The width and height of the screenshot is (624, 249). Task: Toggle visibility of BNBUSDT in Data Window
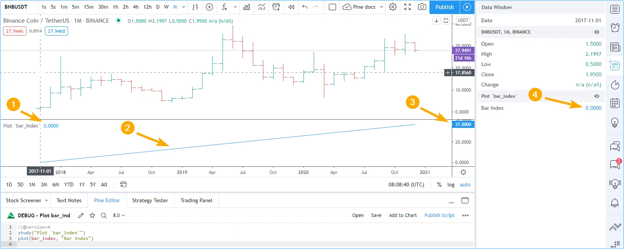tap(596, 32)
